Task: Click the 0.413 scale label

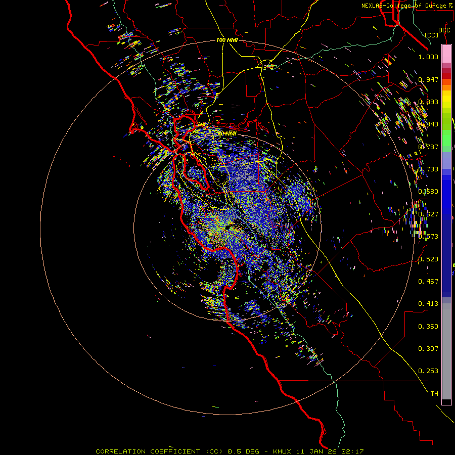Action: 428,304
